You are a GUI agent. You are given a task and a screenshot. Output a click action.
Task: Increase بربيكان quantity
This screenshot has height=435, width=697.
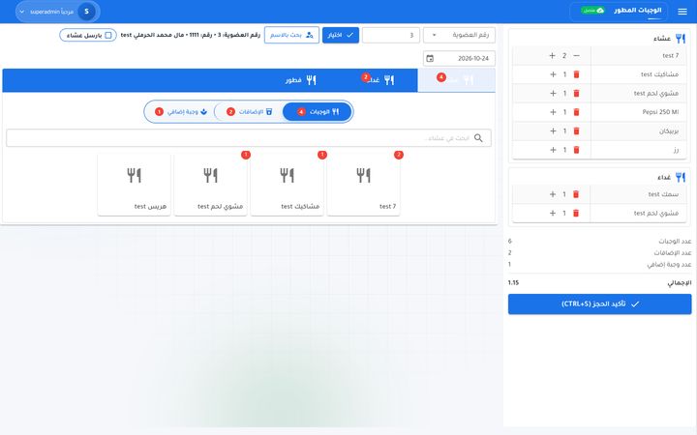point(553,130)
